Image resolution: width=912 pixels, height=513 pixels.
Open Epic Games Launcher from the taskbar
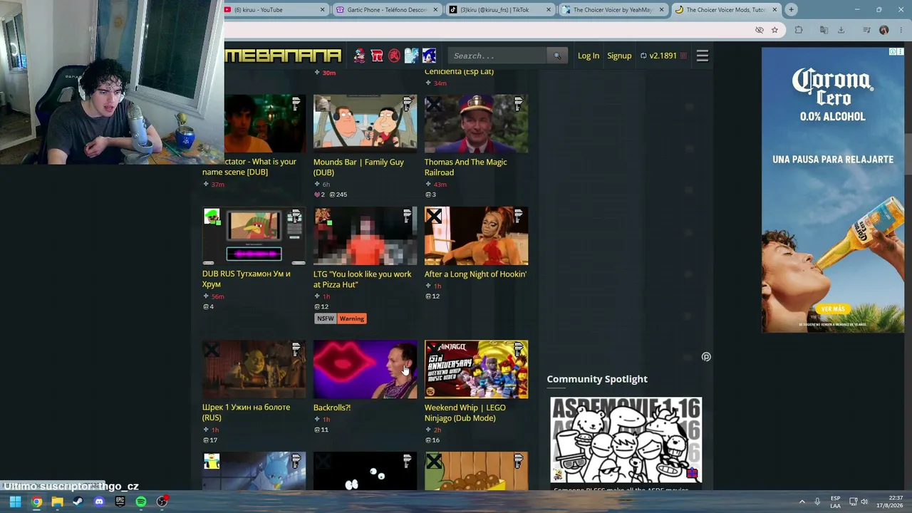(x=120, y=502)
